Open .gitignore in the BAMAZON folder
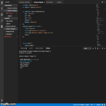The width and height of the screenshot is (106, 106). tap(11, 24)
